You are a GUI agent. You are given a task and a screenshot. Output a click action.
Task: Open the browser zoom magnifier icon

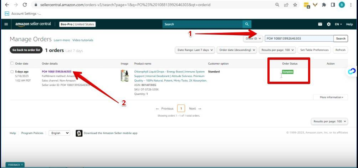(x=277, y=5)
